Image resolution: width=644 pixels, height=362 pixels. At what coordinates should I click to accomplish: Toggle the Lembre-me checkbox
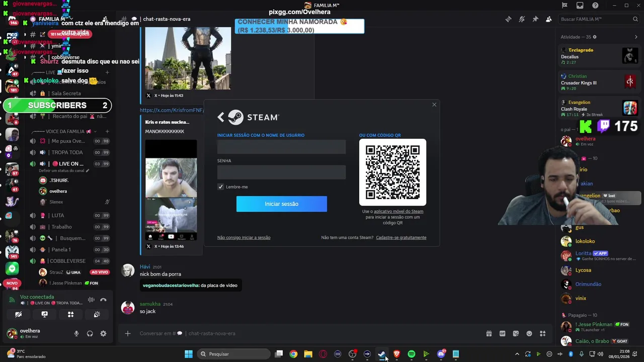[x=220, y=187]
